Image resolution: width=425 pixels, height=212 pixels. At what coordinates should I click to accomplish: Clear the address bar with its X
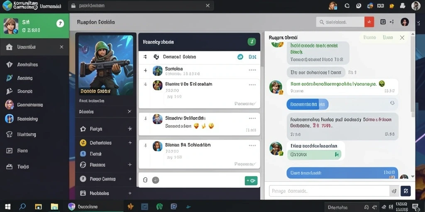tap(208, 5)
